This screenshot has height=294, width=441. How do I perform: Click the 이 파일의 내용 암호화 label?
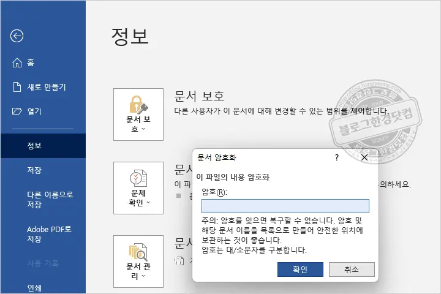coord(233,177)
